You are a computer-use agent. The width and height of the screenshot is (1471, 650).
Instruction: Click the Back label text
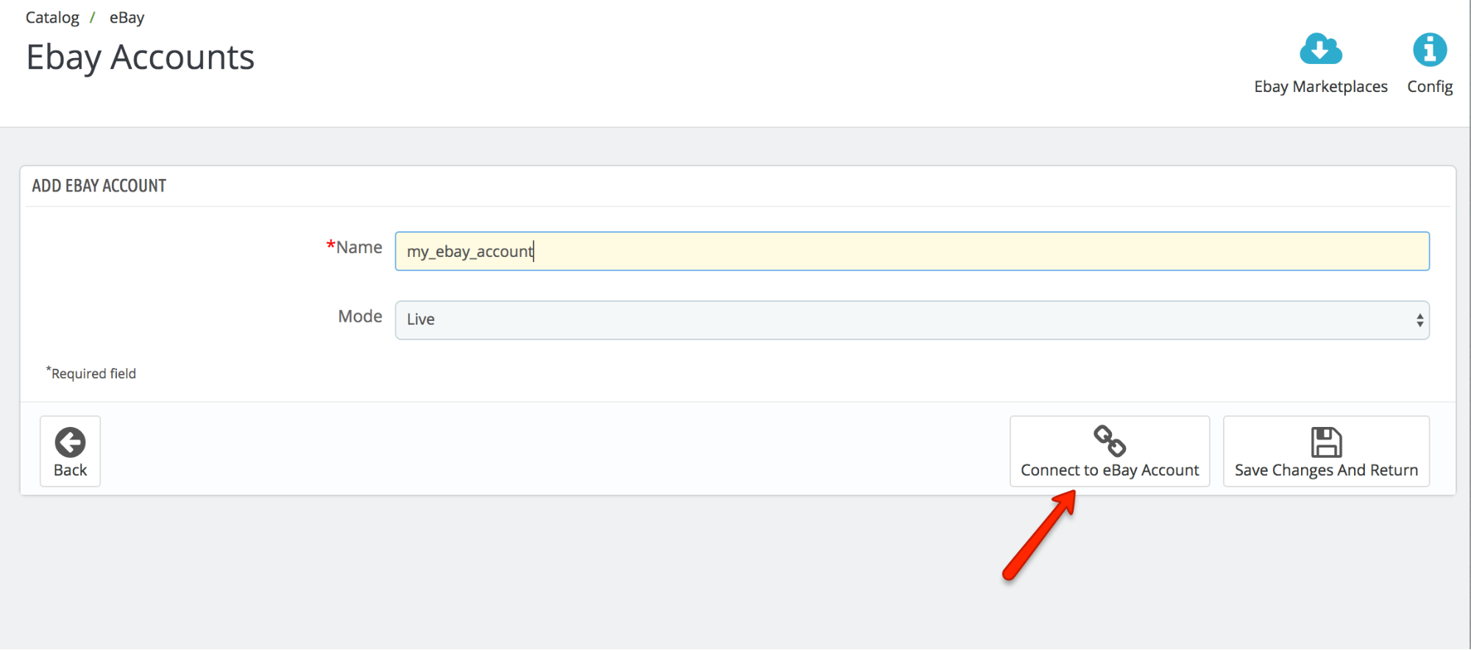point(70,470)
